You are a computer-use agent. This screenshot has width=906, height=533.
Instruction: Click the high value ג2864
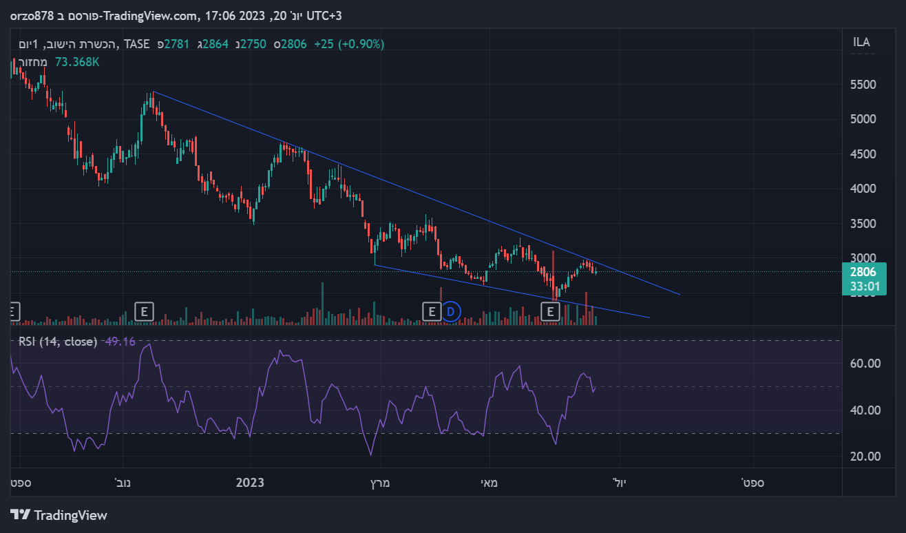coord(213,44)
